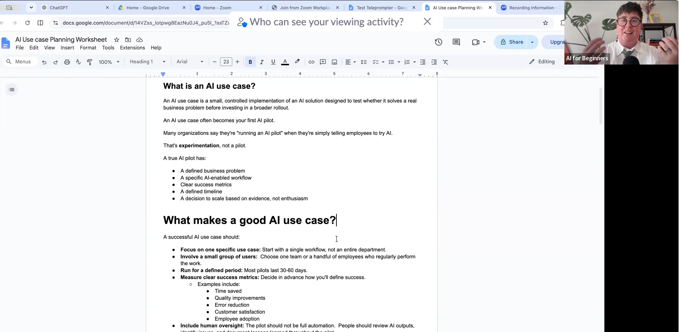Click the print icon in toolbar

[x=67, y=62]
